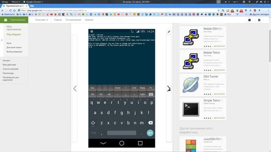Click the Simple Telnet terminal icon
Viewport: 271px width, 152px height.
(x=191, y=109)
